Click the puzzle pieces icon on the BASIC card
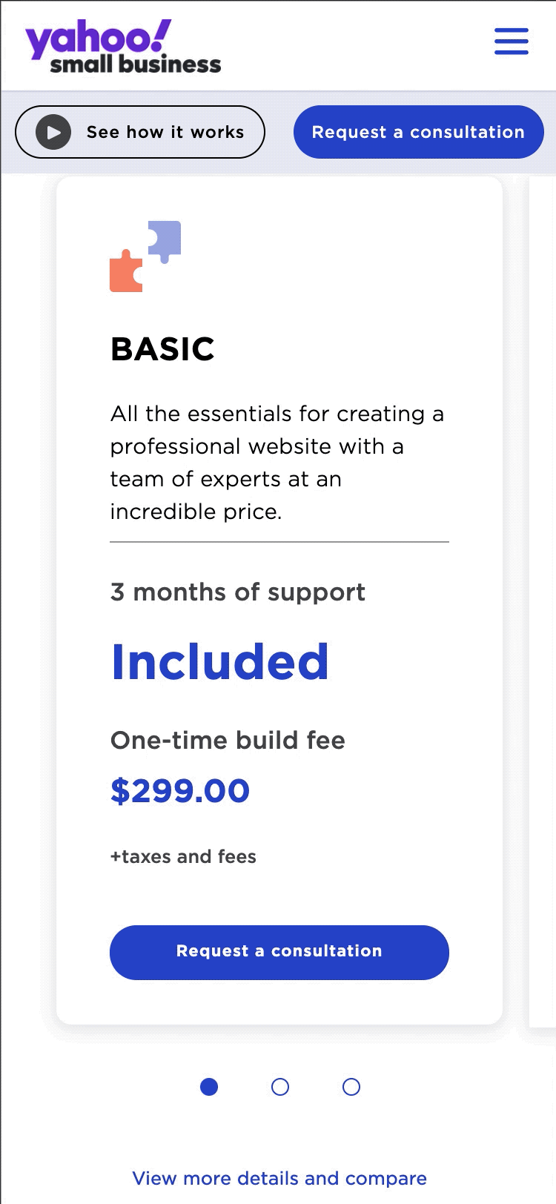Screen dimensions: 556x1204 coord(146,255)
